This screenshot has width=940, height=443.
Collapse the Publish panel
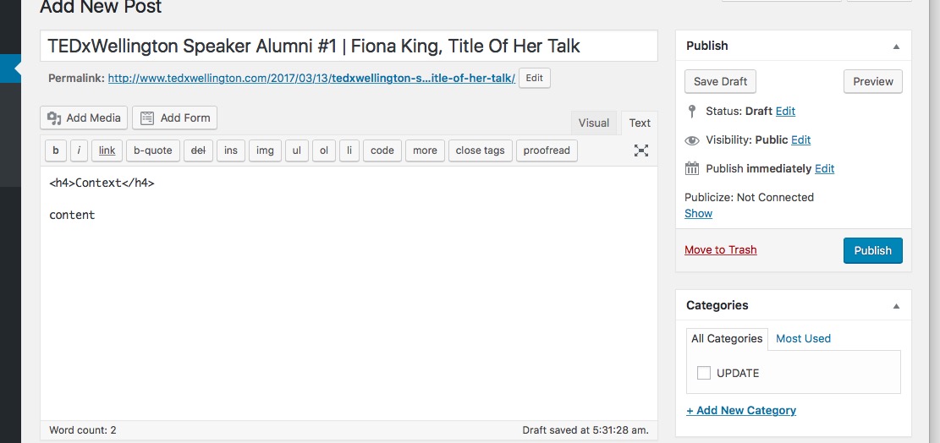(896, 46)
